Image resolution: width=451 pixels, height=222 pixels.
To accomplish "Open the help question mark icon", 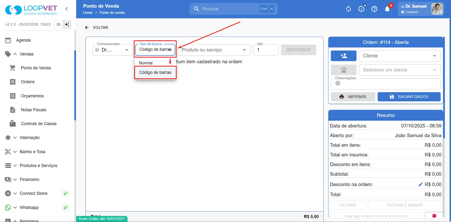I will pyautogui.click(x=374, y=9).
